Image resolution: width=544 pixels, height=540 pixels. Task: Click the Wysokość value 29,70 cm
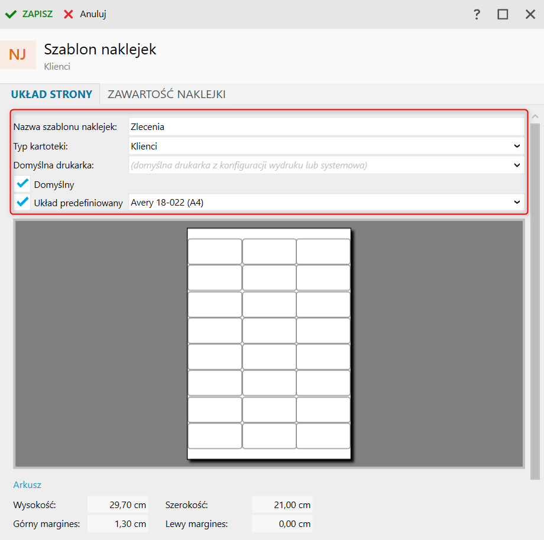tap(118, 505)
